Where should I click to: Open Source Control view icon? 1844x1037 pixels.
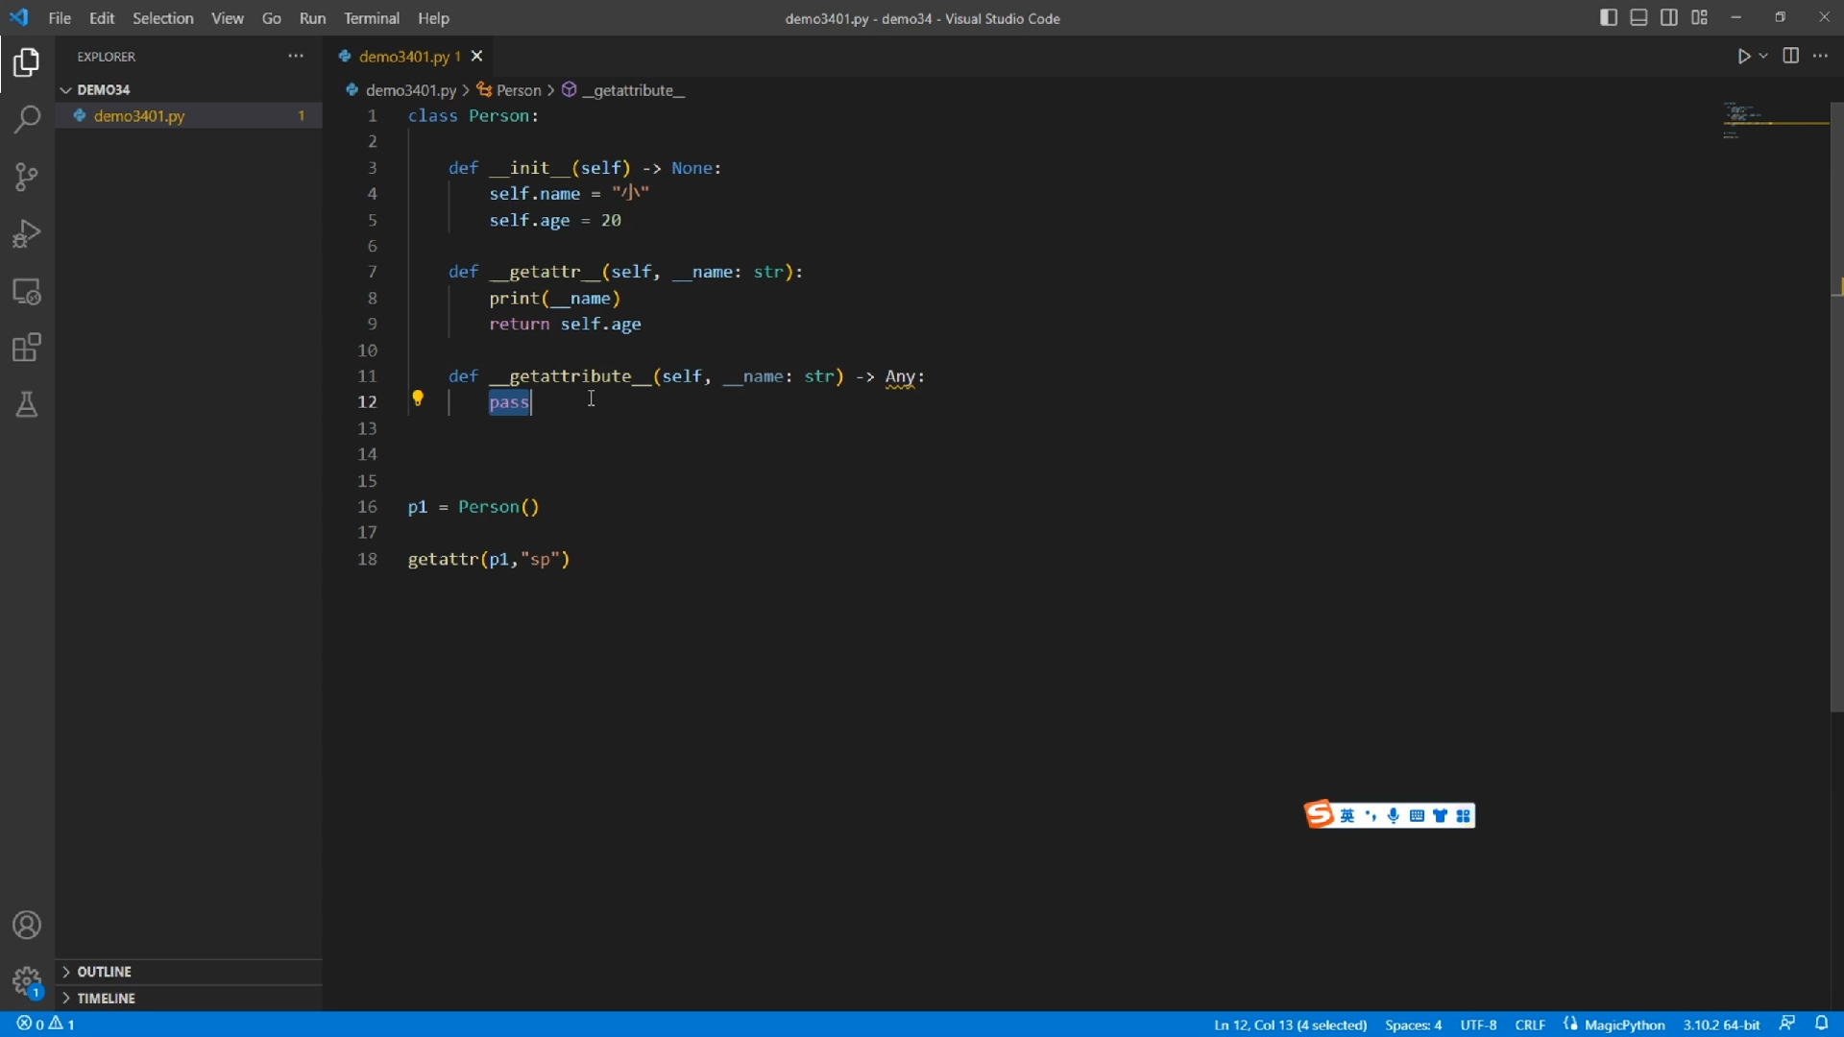click(x=27, y=177)
